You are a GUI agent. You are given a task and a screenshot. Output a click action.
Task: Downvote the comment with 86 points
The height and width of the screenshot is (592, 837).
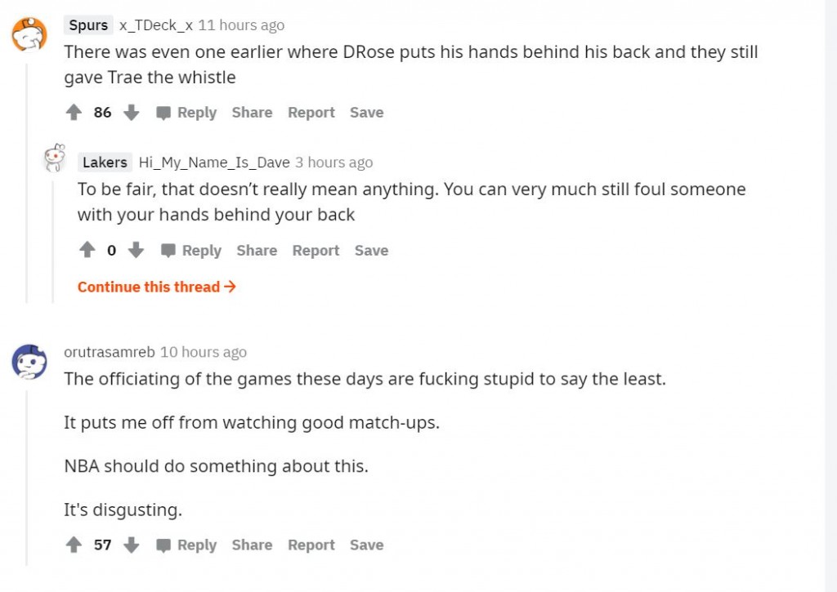pyautogui.click(x=131, y=113)
